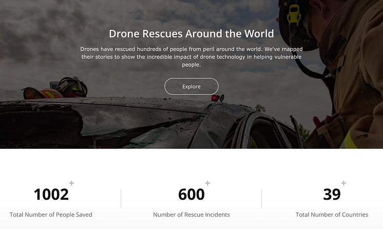Click the plus icon beside 1002
Image resolution: width=383 pixels, height=229 pixels.
tap(71, 183)
